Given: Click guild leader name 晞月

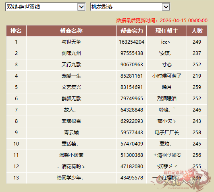Looking at the screenshot, I should tap(166, 87).
